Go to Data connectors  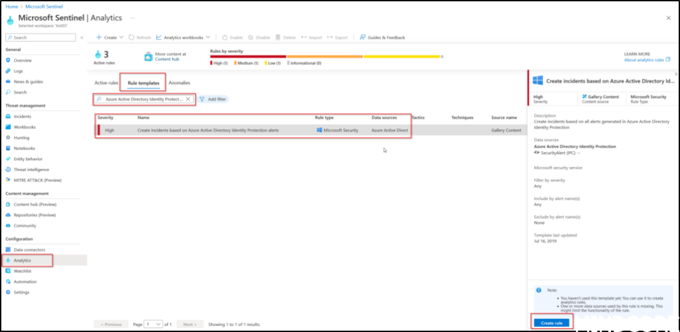(x=29, y=249)
